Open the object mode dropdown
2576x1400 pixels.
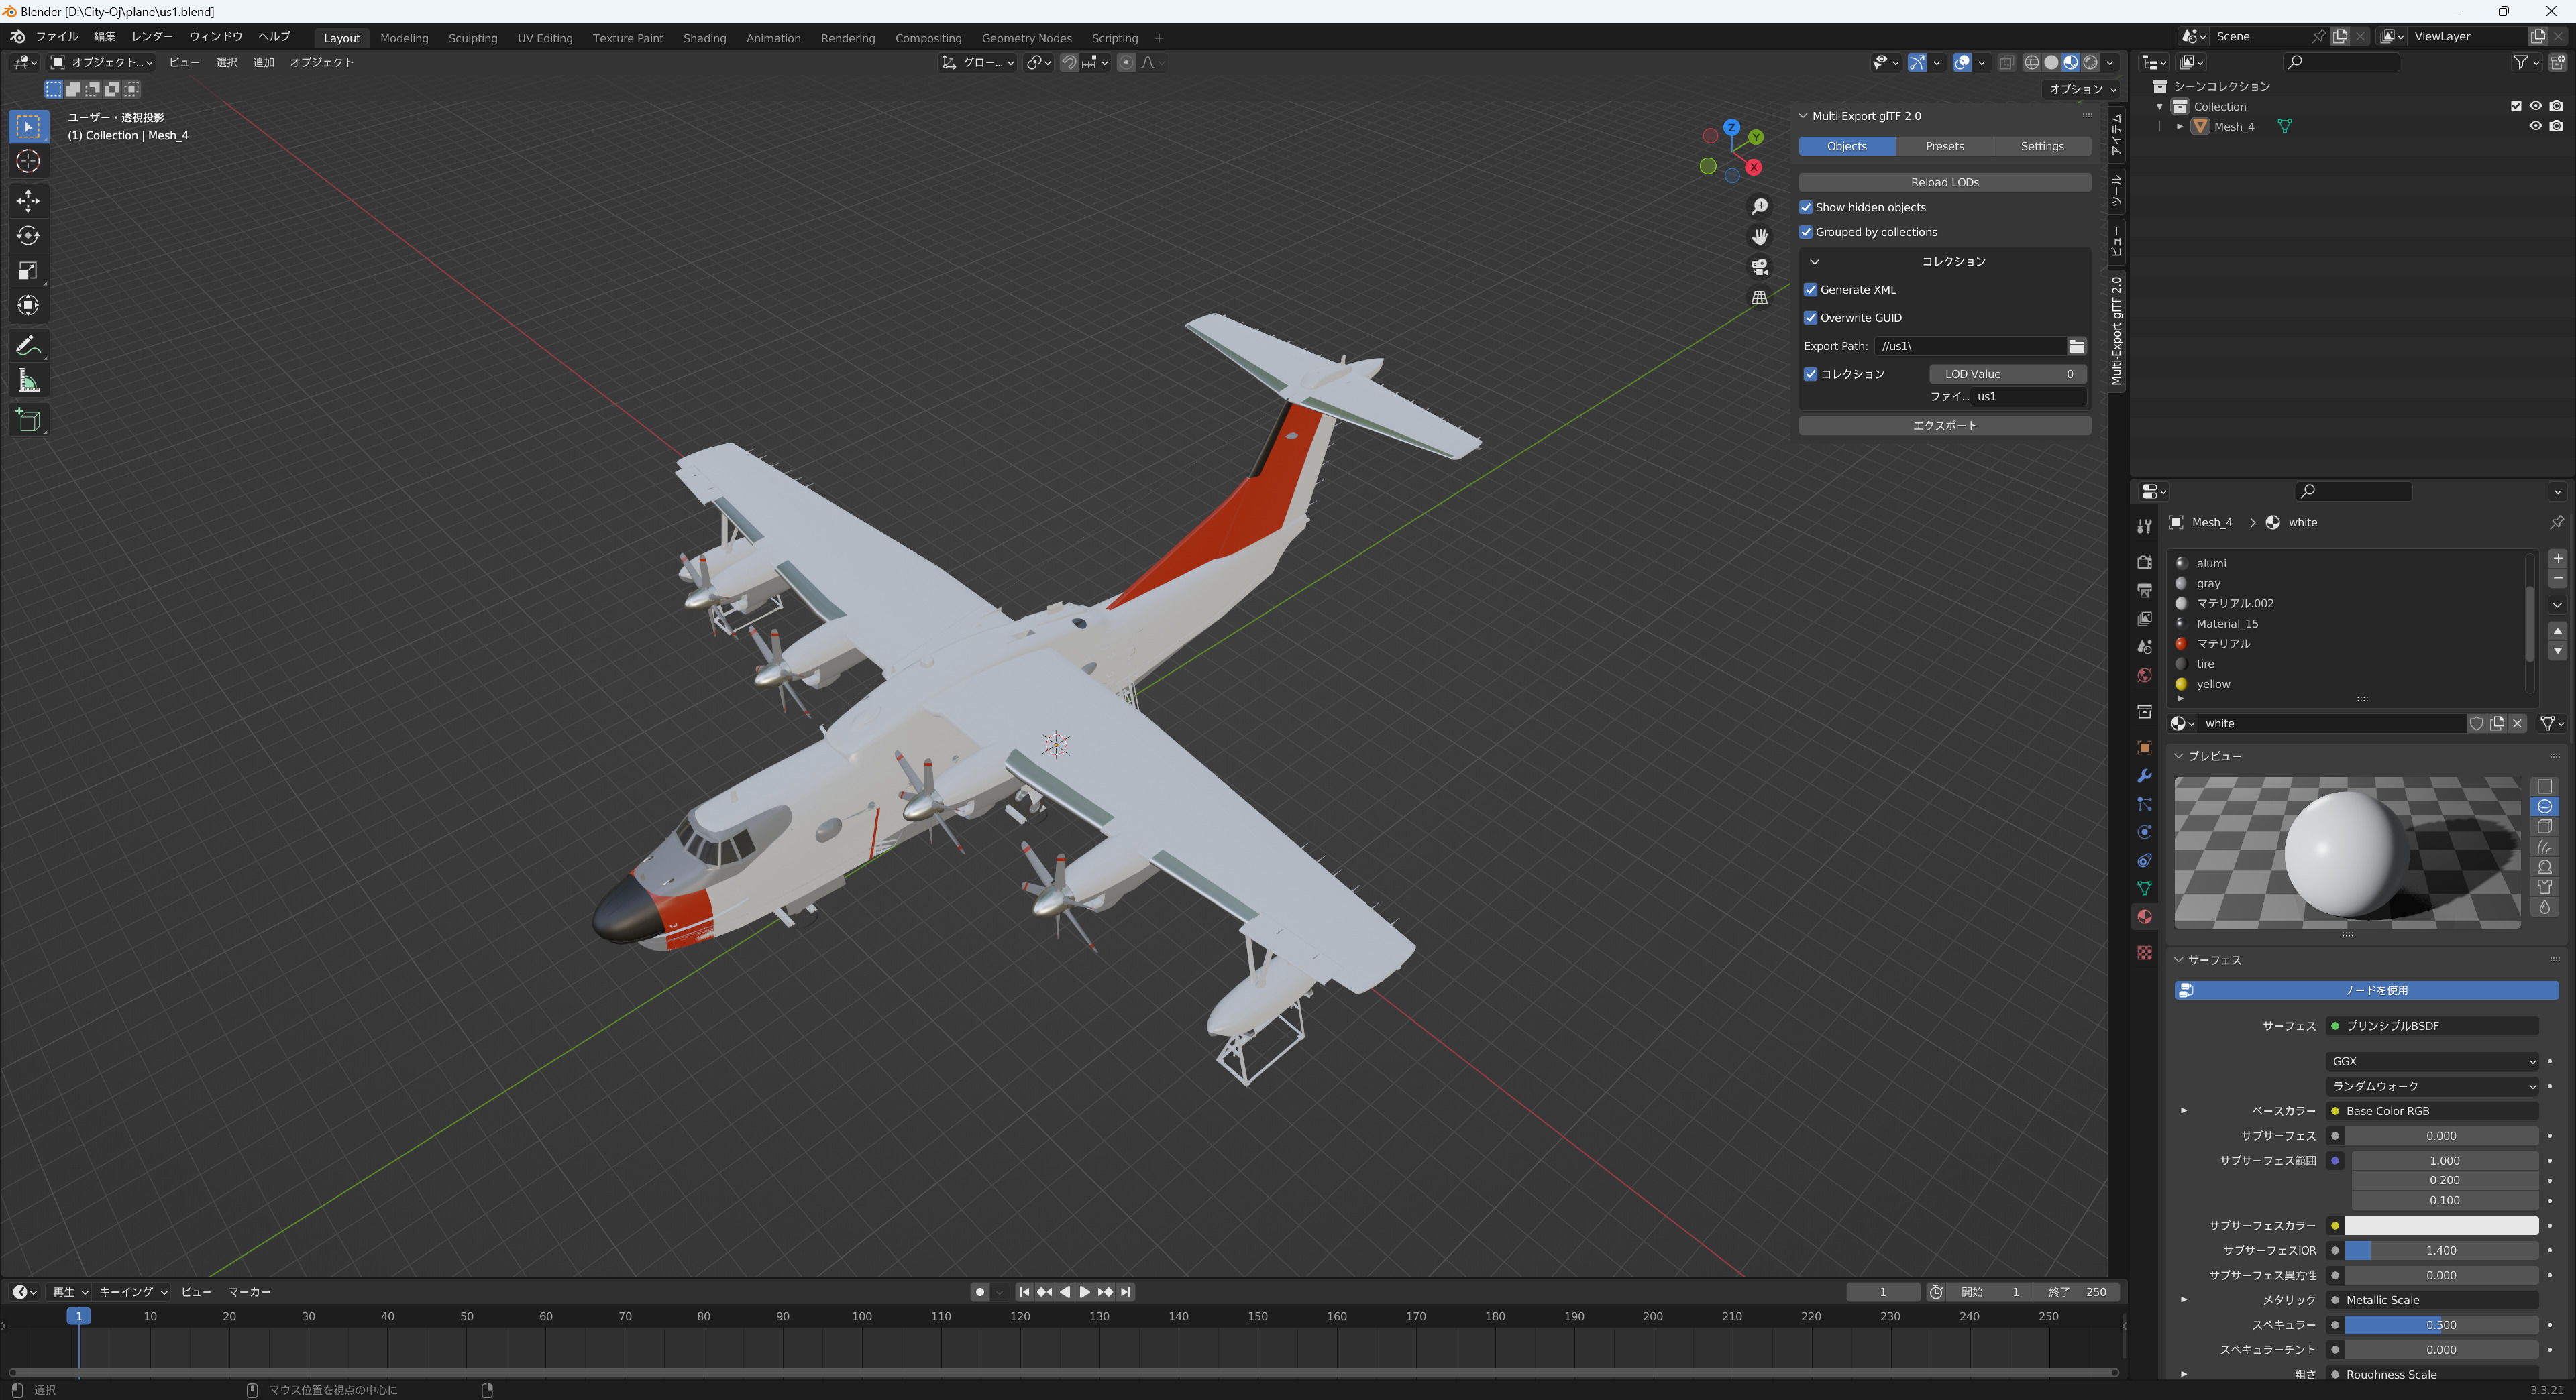click(x=101, y=62)
